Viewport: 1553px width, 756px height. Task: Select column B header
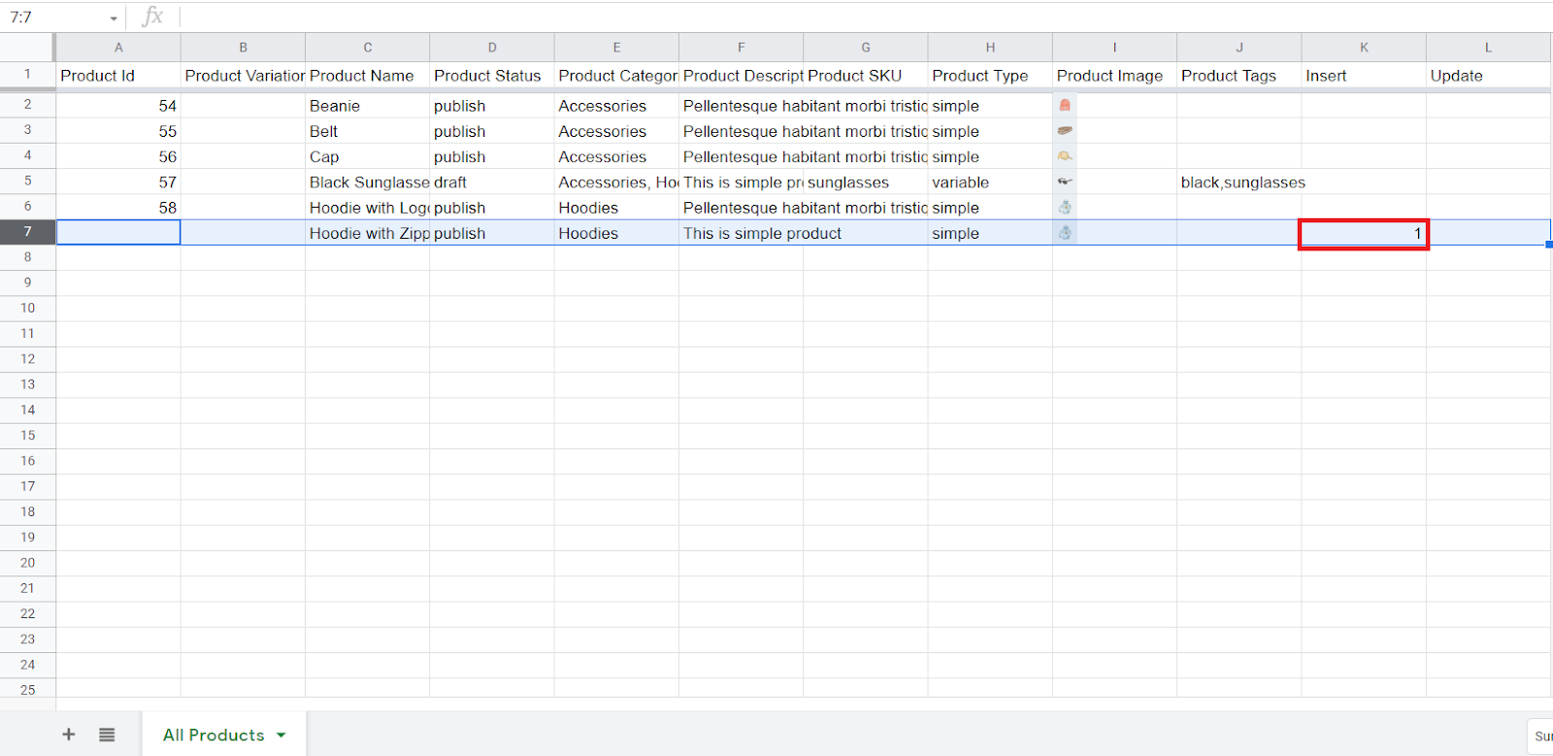(x=243, y=48)
